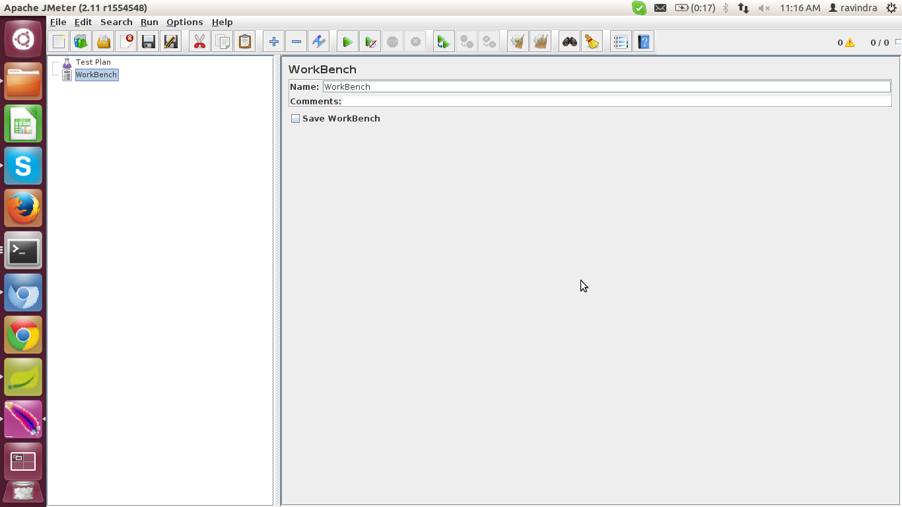The width and height of the screenshot is (902, 507).
Task: Open the system gear session menu
Action: [x=891, y=8]
